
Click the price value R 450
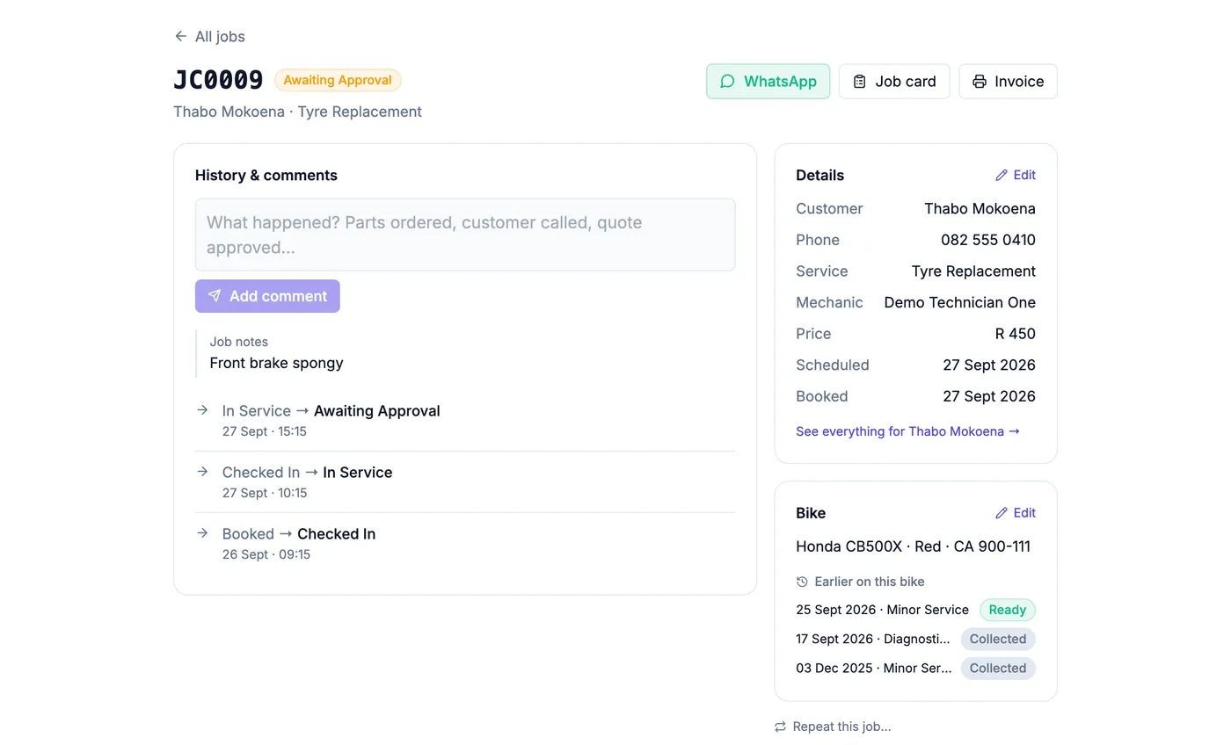pyautogui.click(x=1016, y=334)
